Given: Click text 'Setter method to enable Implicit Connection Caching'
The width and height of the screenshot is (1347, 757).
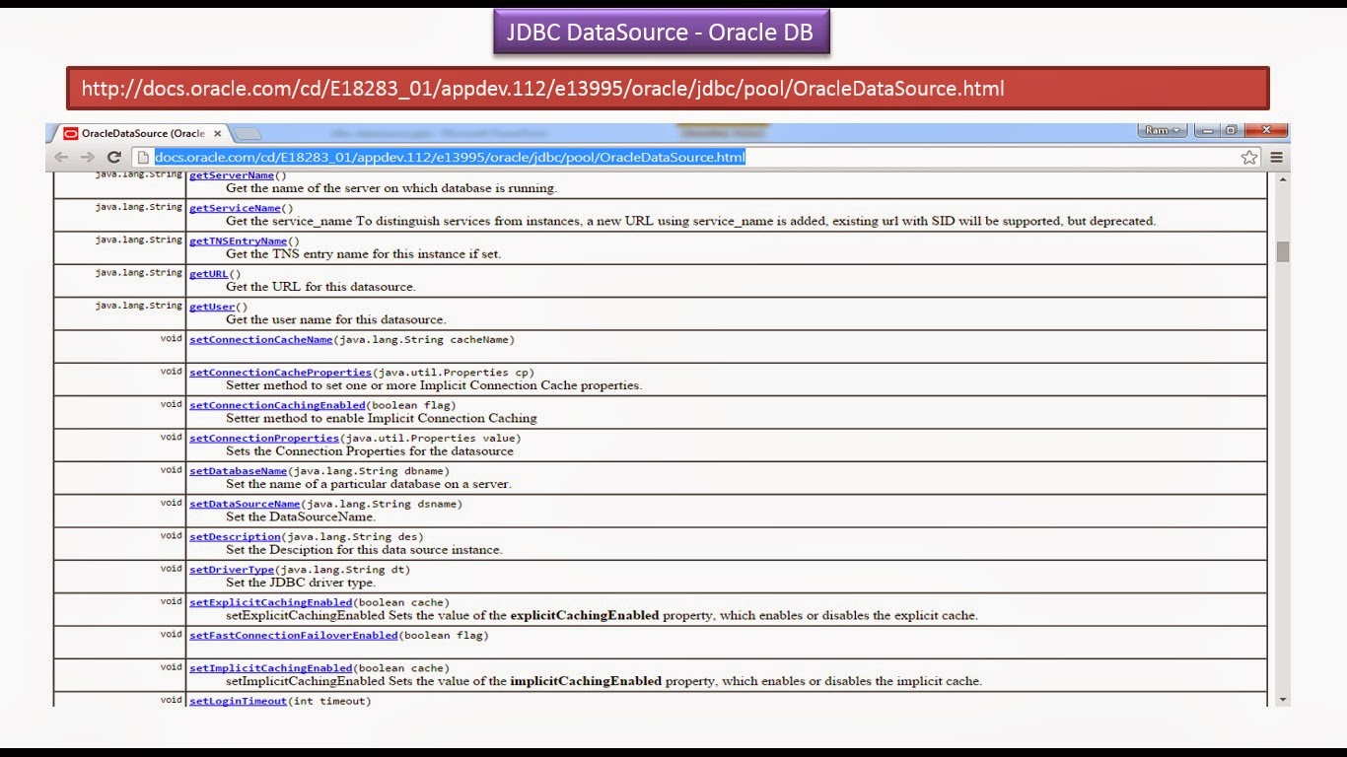Looking at the screenshot, I should pyautogui.click(x=382, y=418).
